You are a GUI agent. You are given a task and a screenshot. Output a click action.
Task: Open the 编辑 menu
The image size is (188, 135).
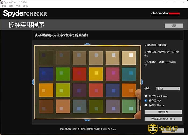11,6
